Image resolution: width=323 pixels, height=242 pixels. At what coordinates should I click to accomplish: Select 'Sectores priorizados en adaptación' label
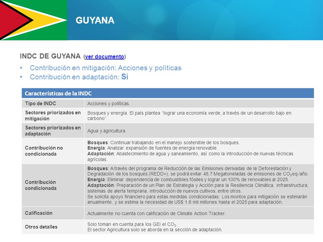coord(53,131)
